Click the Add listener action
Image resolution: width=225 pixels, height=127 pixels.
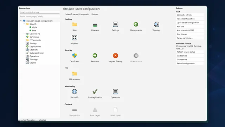click(x=190, y=34)
